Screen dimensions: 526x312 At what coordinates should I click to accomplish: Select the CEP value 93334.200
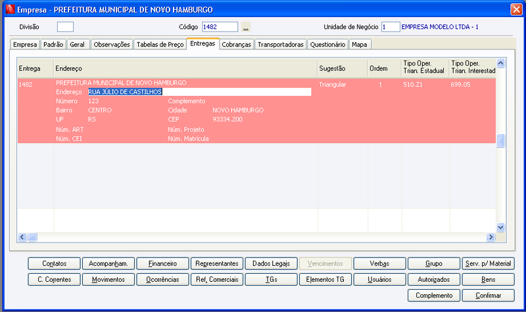tap(227, 120)
